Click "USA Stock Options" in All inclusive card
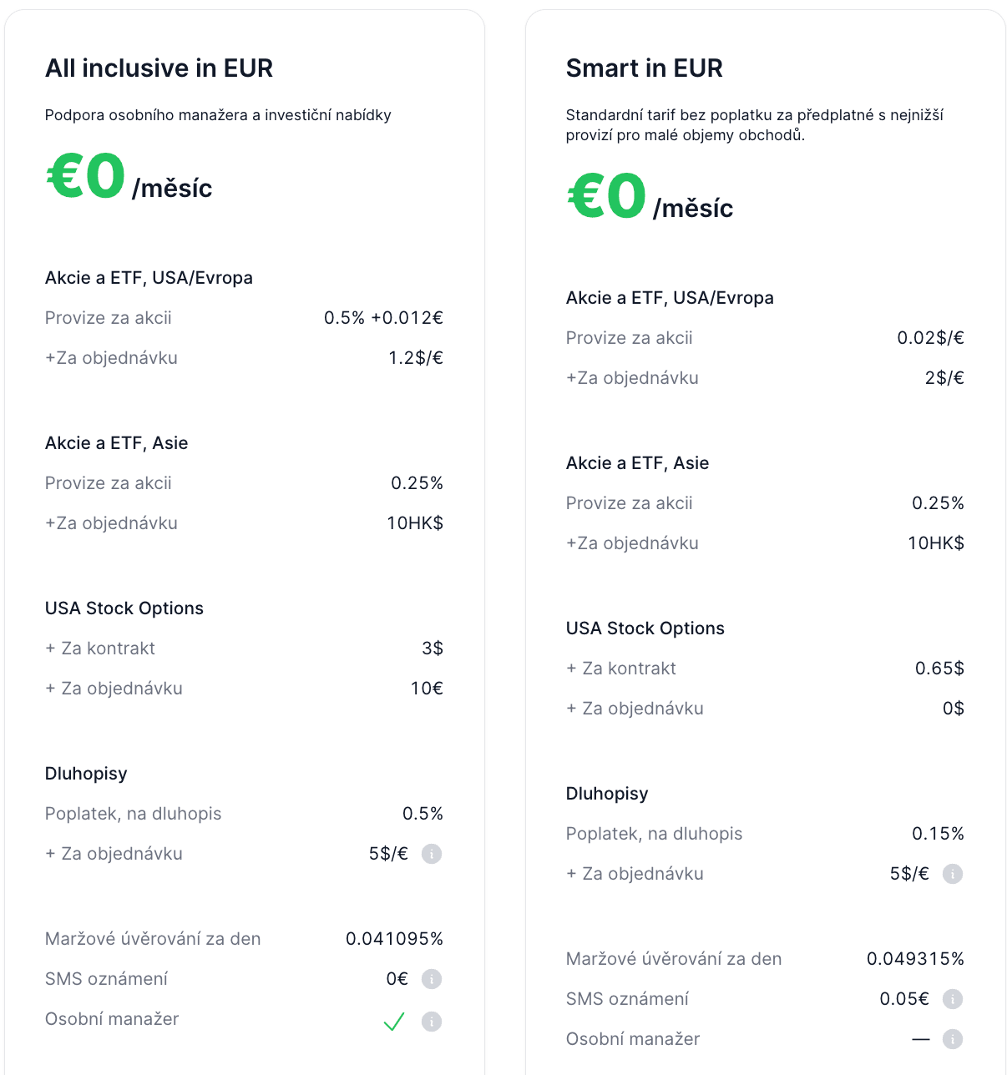1007x1075 pixels. point(124,608)
